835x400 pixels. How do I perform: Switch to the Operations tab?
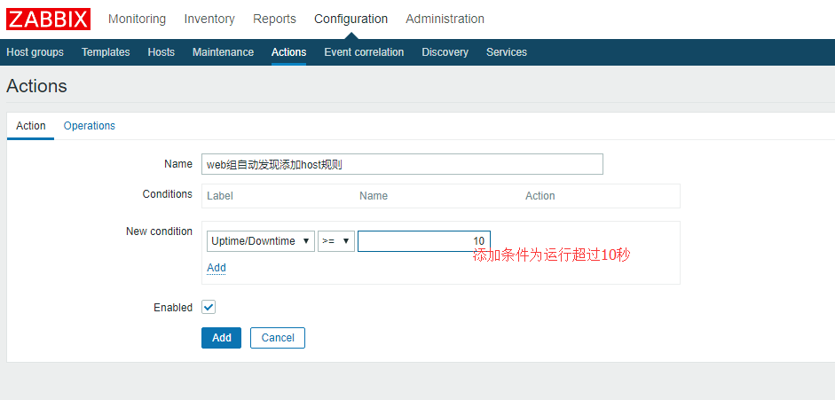pos(89,126)
